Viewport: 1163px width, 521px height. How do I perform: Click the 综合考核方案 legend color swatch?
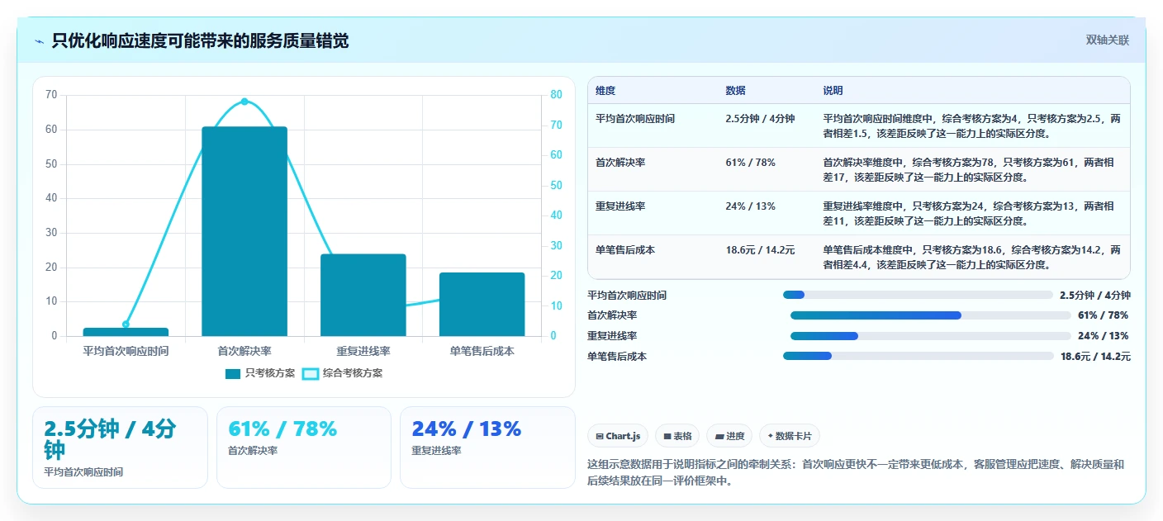pyautogui.click(x=311, y=373)
